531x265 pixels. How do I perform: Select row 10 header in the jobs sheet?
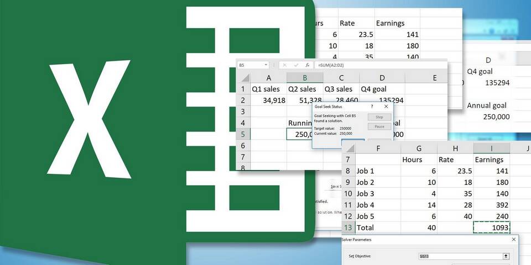(x=348, y=194)
